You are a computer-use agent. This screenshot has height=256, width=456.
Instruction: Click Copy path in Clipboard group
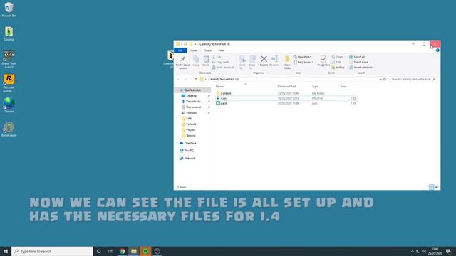coord(220,62)
